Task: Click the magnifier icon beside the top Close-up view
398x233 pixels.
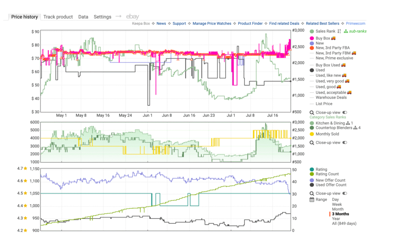Action: click(x=312, y=112)
